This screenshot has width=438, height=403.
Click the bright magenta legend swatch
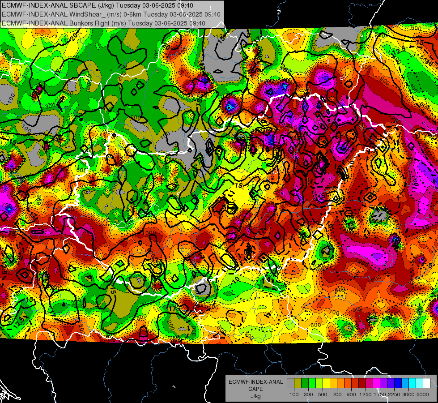pos(377,383)
